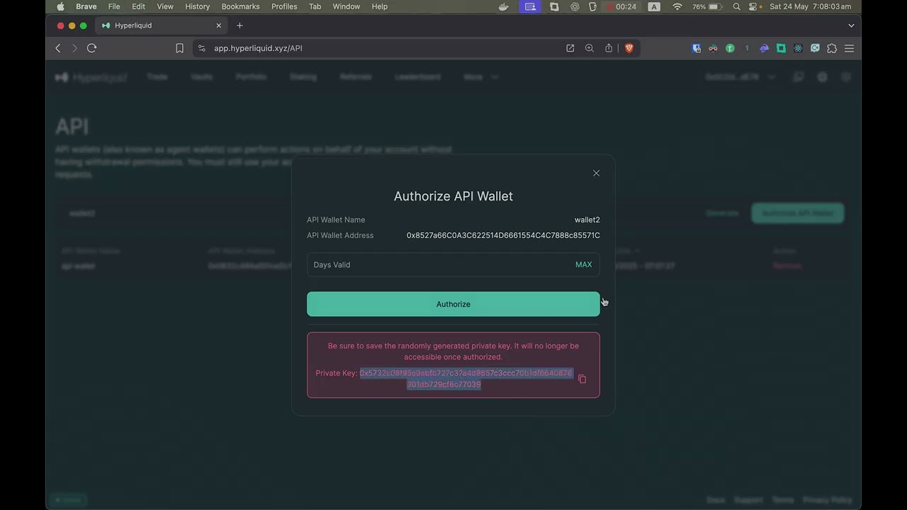
Task: Open the Profiles menu
Action: (x=284, y=6)
